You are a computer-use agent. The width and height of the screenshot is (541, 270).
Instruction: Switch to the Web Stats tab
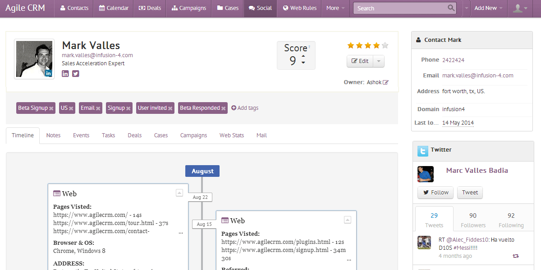click(231, 135)
